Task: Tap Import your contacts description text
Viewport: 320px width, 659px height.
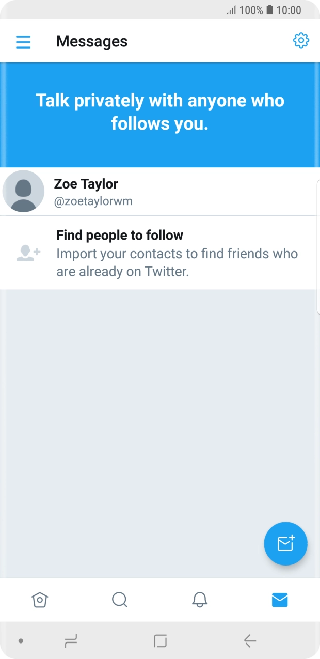Action: [177, 262]
